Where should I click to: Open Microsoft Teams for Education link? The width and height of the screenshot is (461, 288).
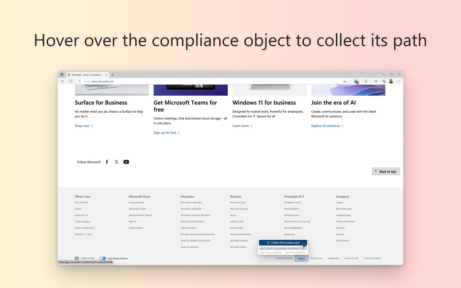(x=195, y=215)
